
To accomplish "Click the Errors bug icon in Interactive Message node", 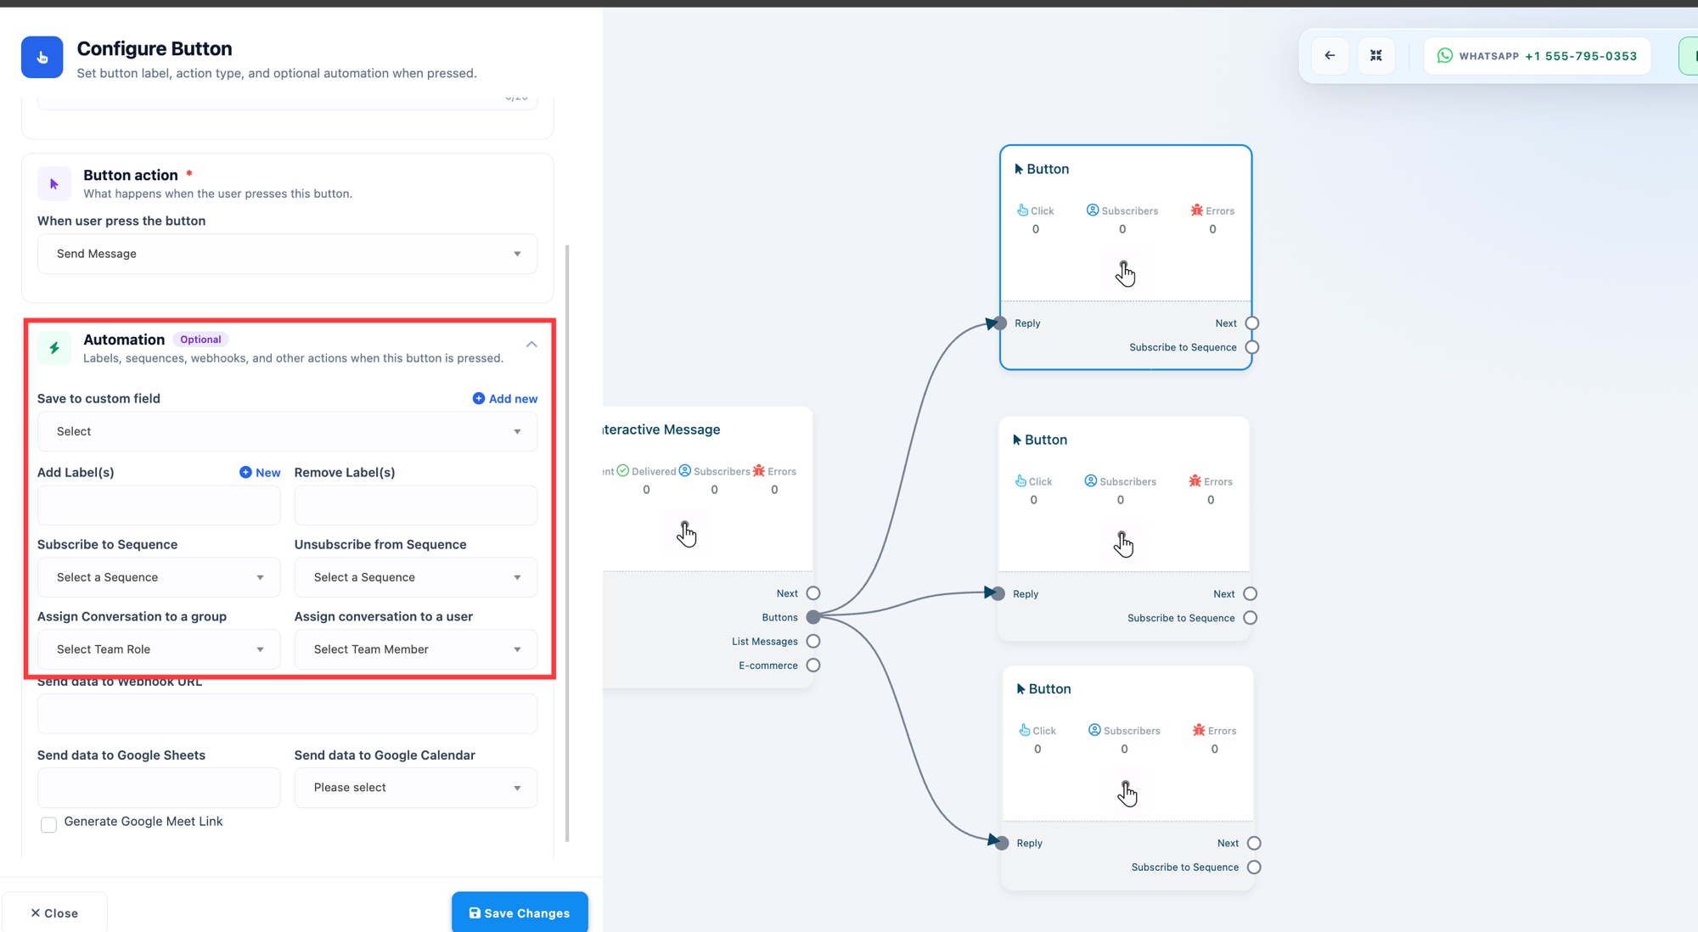I will coord(759,471).
